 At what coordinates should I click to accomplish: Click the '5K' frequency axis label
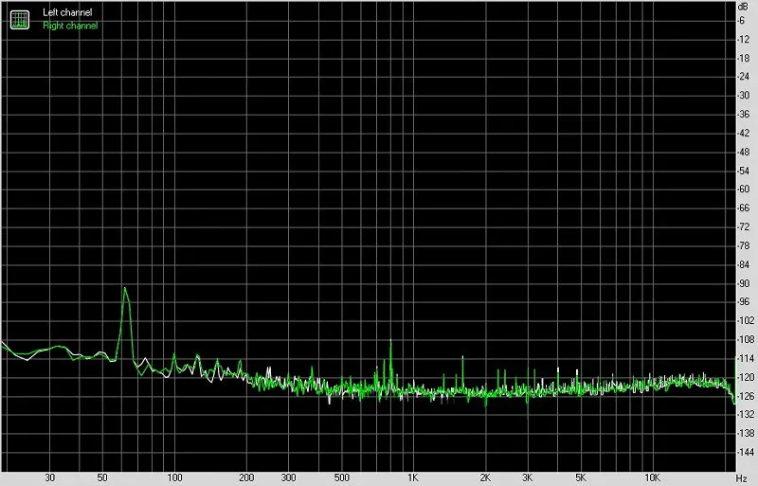pos(581,477)
